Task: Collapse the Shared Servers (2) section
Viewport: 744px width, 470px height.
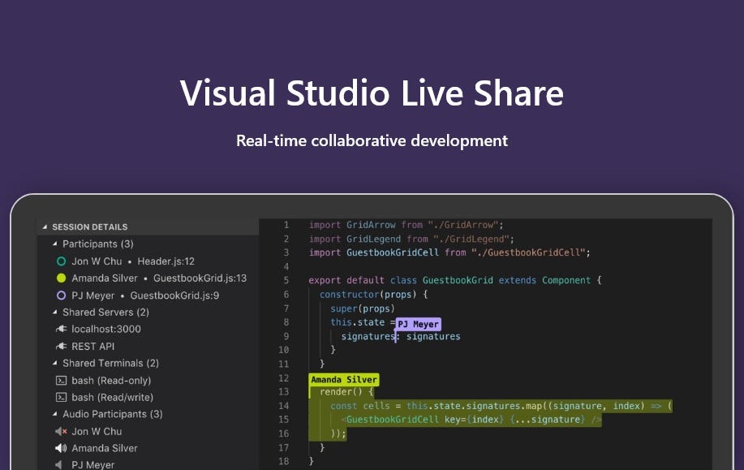Action: coord(53,312)
